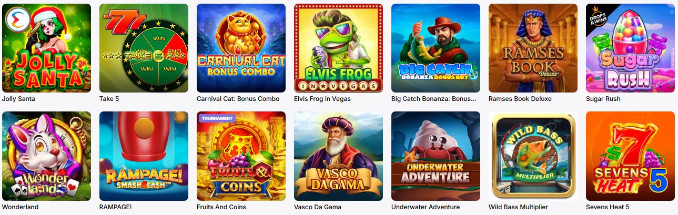This screenshot has height=215, width=678.
Task: Open Elvis Frog in Vegas game image
Action: (338, 48)
